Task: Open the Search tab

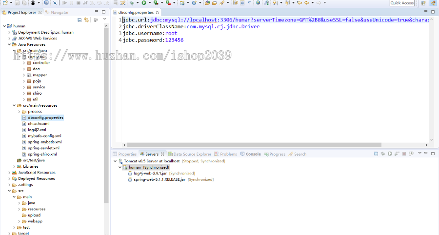Action: [298, 154]
